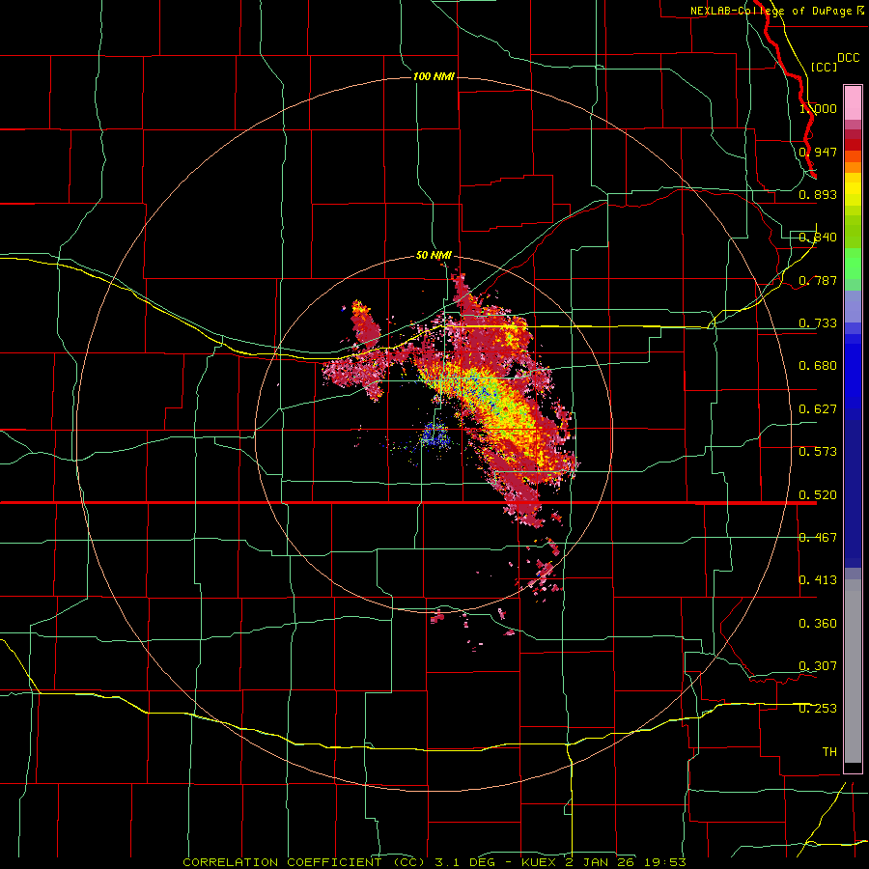Click the 0.893 scale value
Screen dimensions: 869x869
tap(818, 194)
